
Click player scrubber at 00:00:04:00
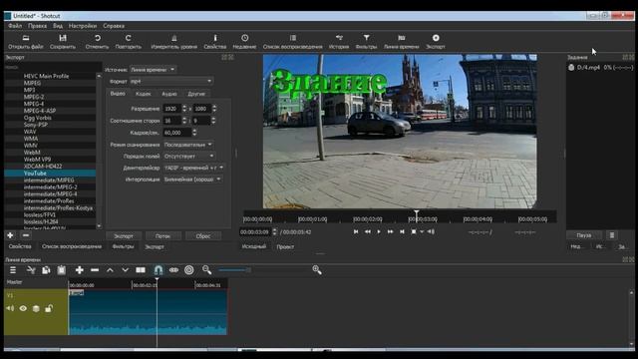coord(478,219)
